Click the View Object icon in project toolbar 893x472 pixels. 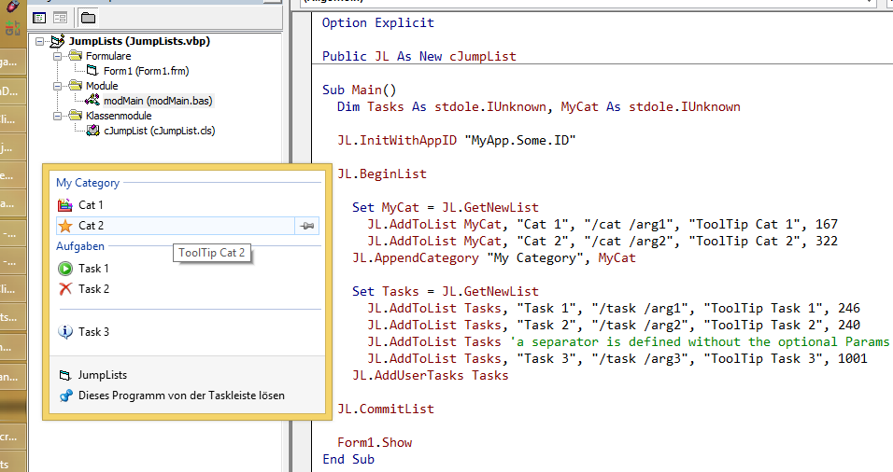(x=59, y=18)
